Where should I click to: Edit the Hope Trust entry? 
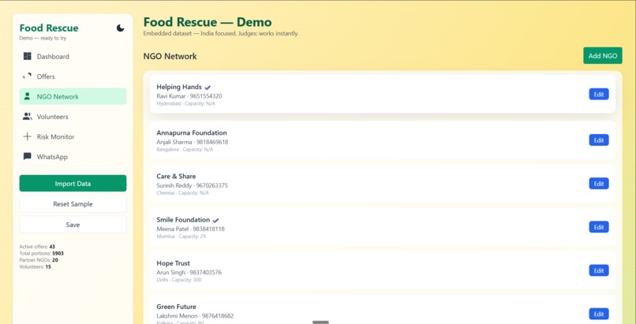coord(599,270)
